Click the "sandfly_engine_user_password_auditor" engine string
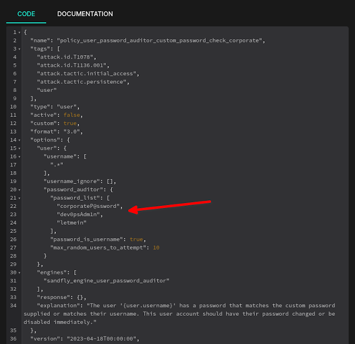The height and width of the screenshot is (344, 355). click(x=106, y=281)
